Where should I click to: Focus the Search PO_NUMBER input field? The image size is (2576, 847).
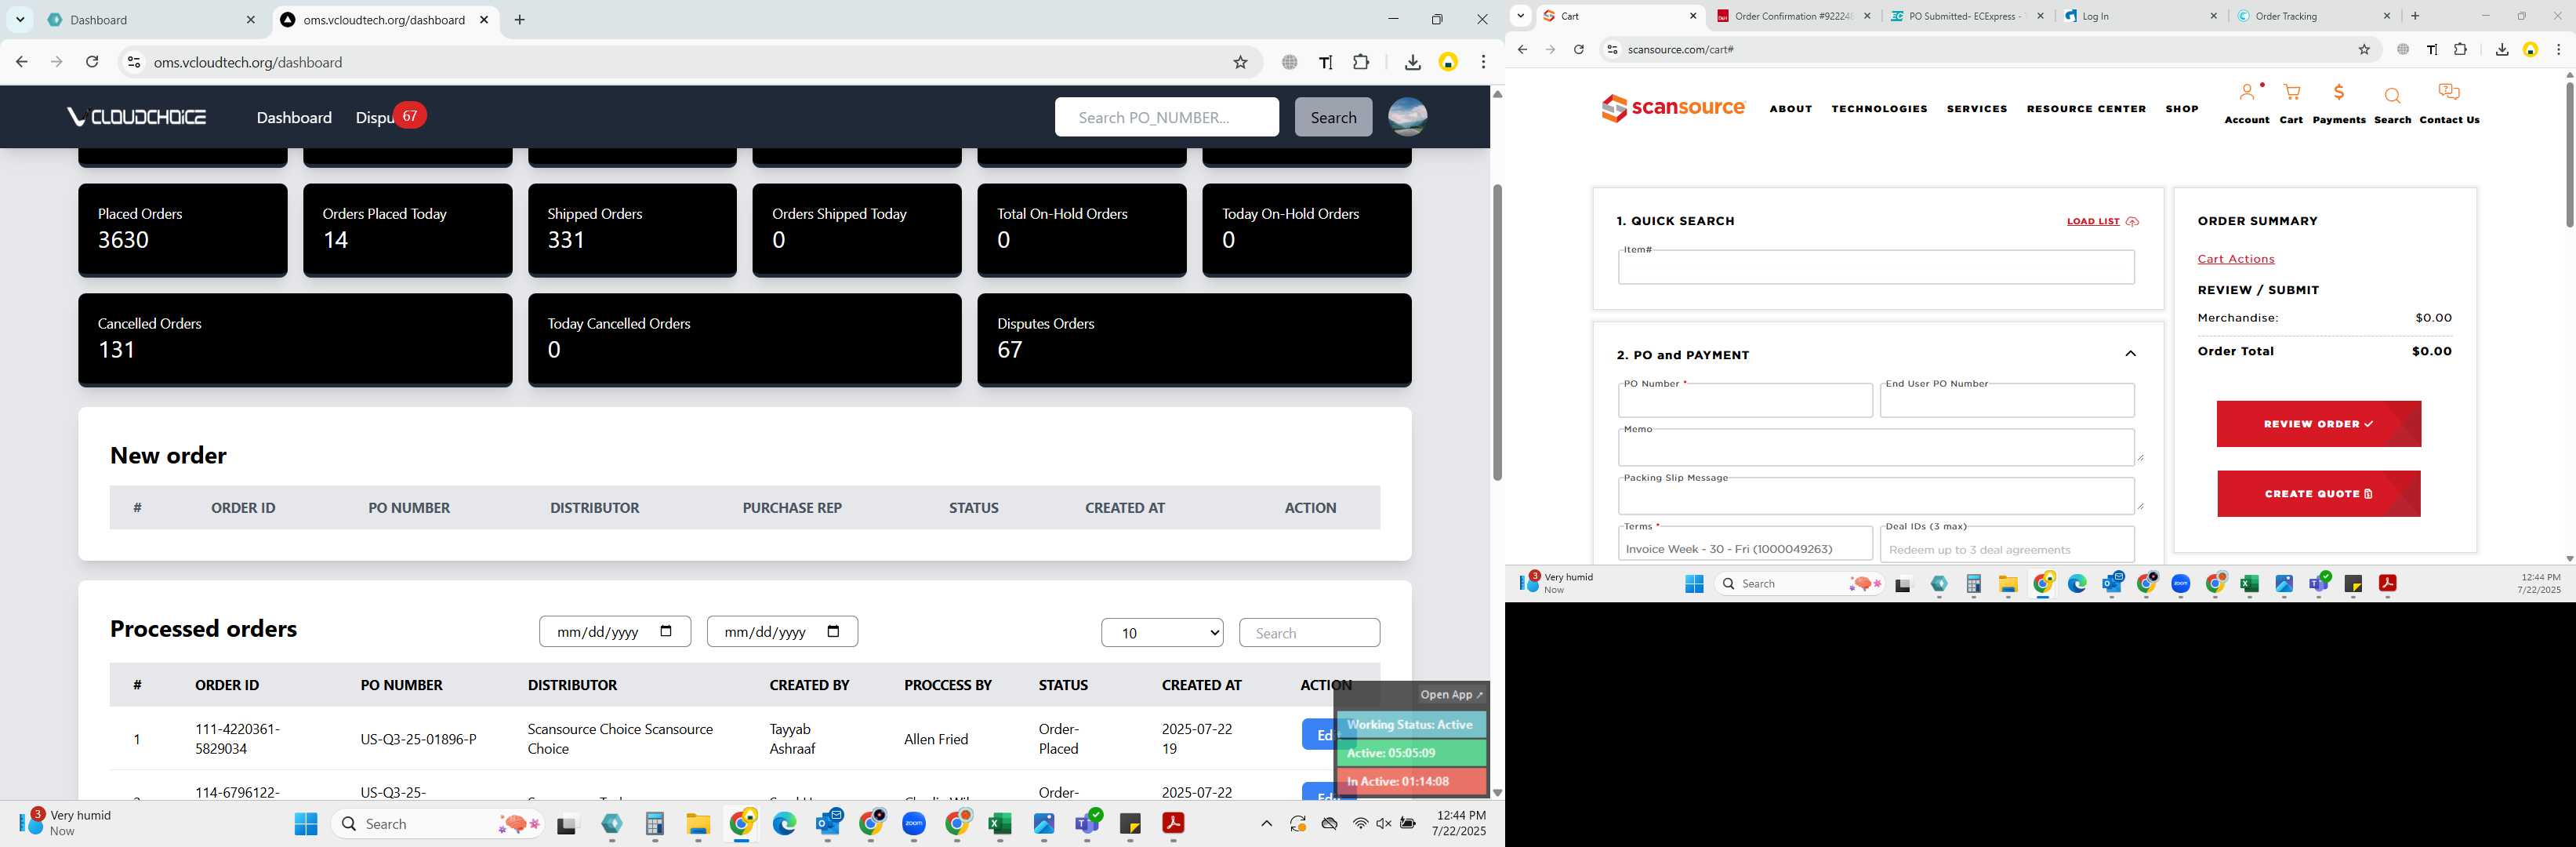pos(1166,117)
